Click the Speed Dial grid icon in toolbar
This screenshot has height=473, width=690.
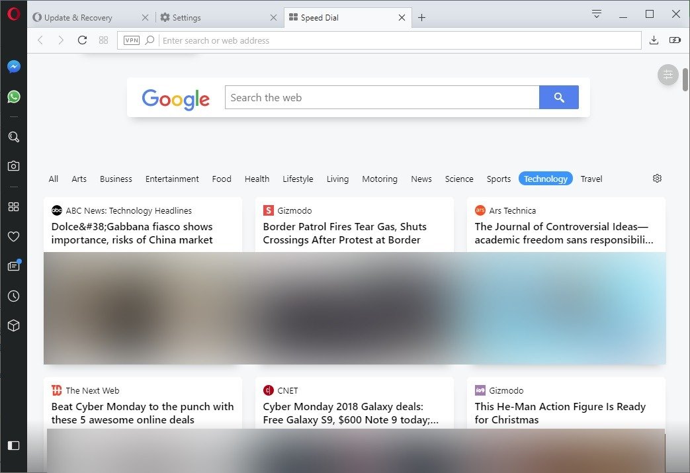(103, 40)
